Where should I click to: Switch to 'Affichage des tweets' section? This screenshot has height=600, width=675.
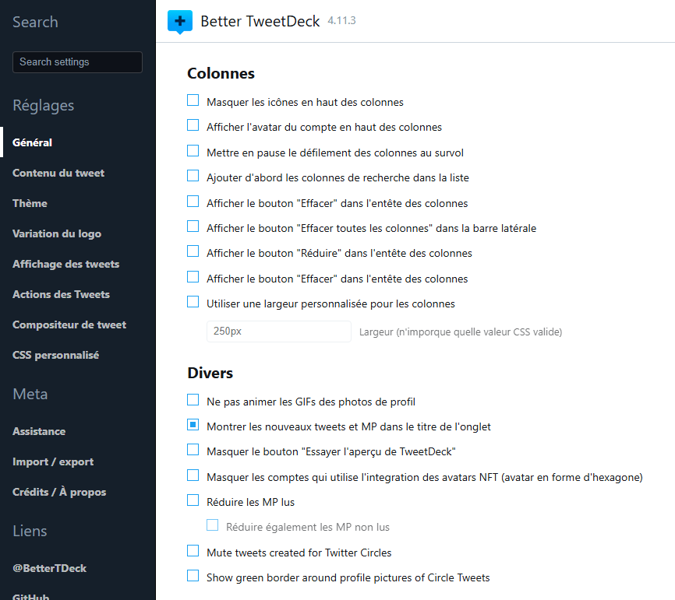[66, 265]
